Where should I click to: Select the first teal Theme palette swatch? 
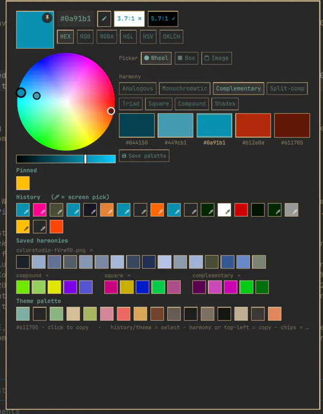click(x=23, y=314)
